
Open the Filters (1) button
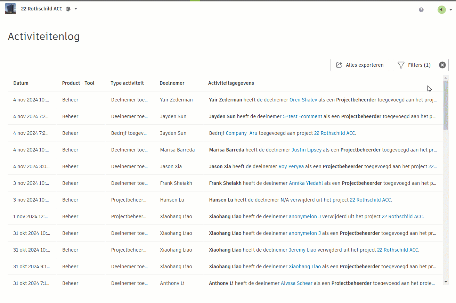(x=414, y=65)
